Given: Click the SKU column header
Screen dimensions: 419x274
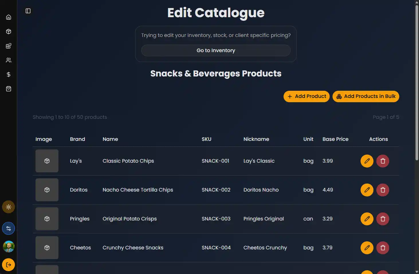Looking at the screenshot, I should (206, 139).
